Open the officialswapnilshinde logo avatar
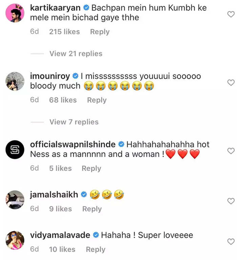 [15, 149]
